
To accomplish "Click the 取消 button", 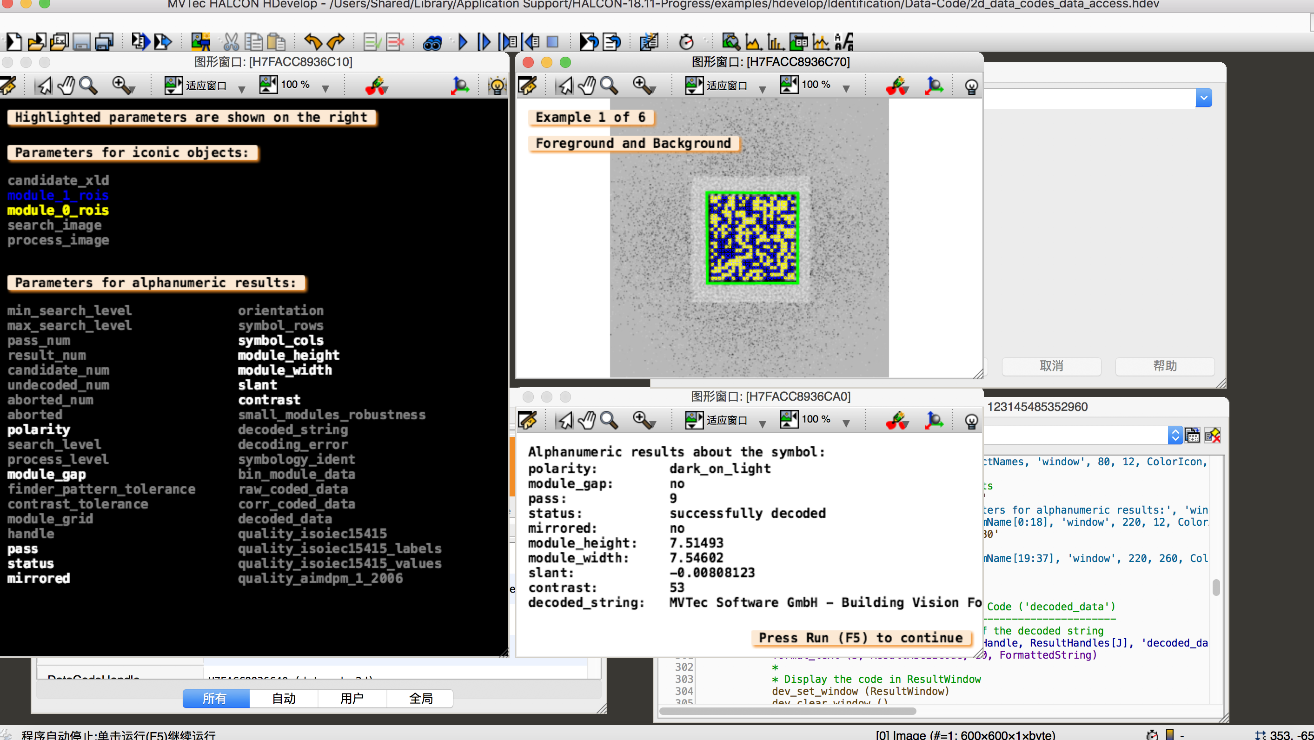I will click(x=1051, y=366).
